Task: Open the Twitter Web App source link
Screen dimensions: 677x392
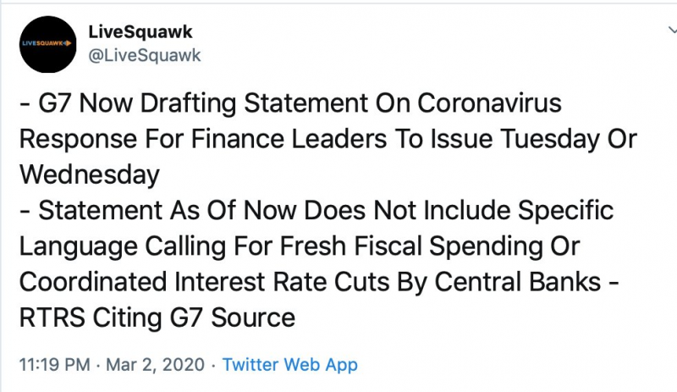Action: click(x=289, y=365)
